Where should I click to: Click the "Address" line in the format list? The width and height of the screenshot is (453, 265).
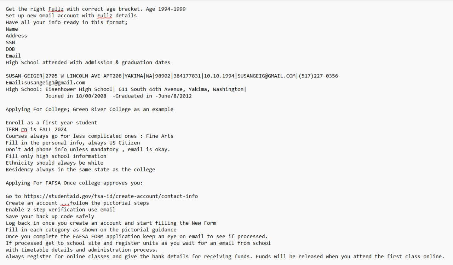16,36
